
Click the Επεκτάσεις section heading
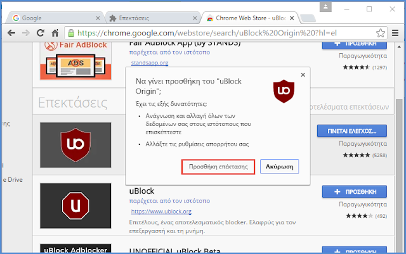pos(73,103)
